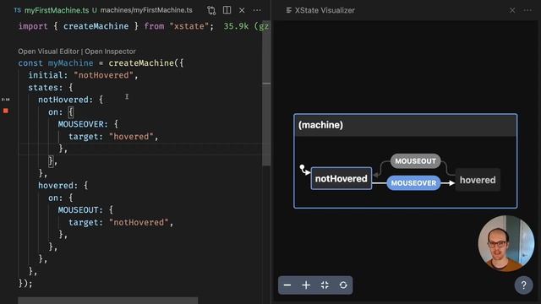
Task: Click the Open Visual Editor code lens
Action: coord(49,52)
